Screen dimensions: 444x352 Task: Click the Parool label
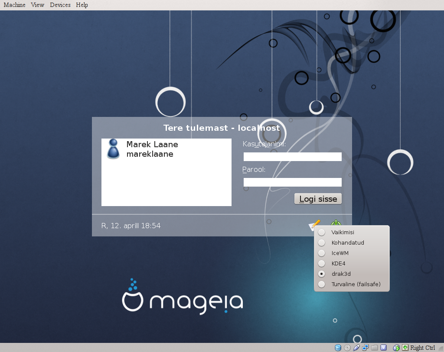click(254, 170)
